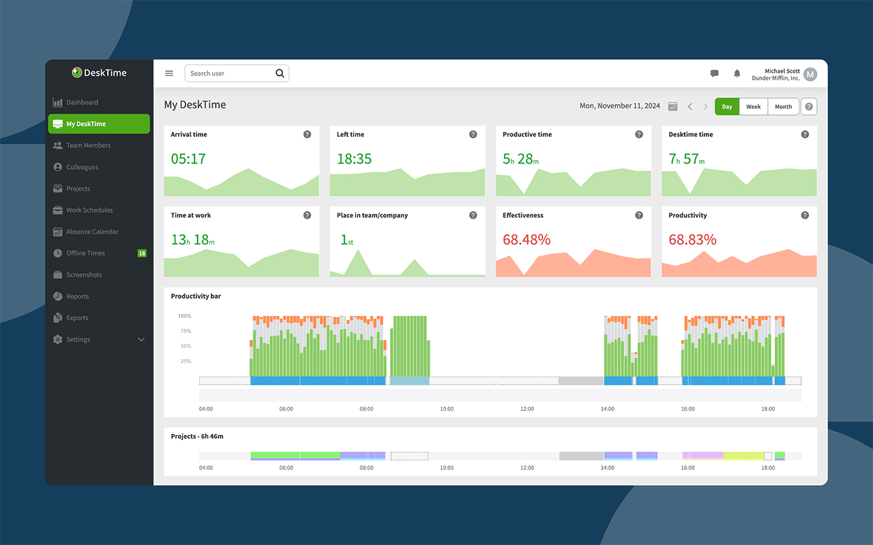This screenshot has height=545, width=873.
Task: Switch to Week view
Action: (753, 106)
